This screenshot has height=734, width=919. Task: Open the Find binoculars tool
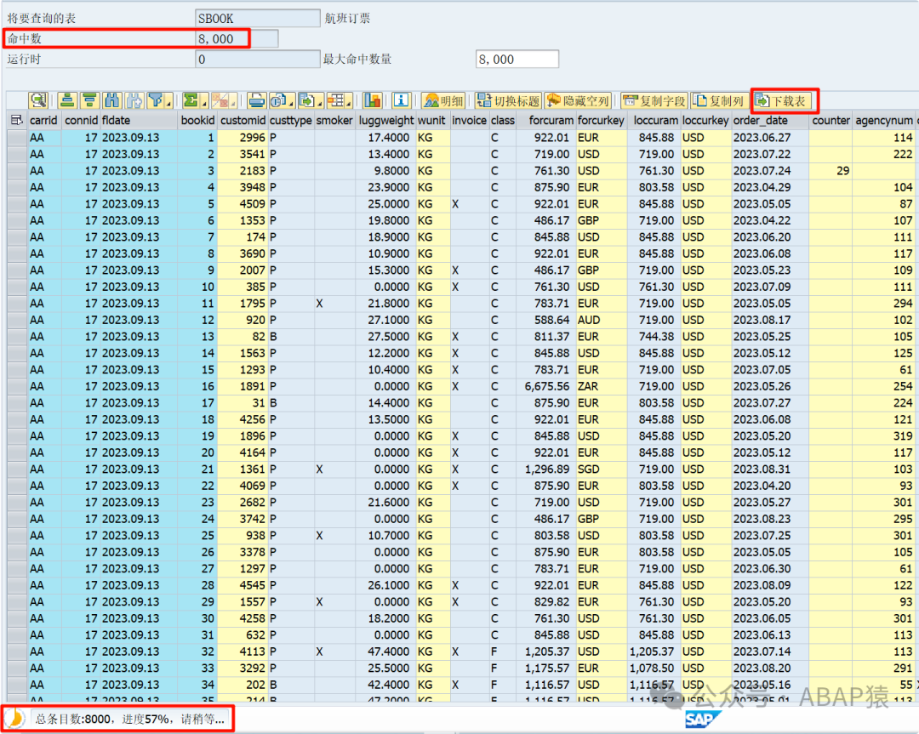click(112, 100)
